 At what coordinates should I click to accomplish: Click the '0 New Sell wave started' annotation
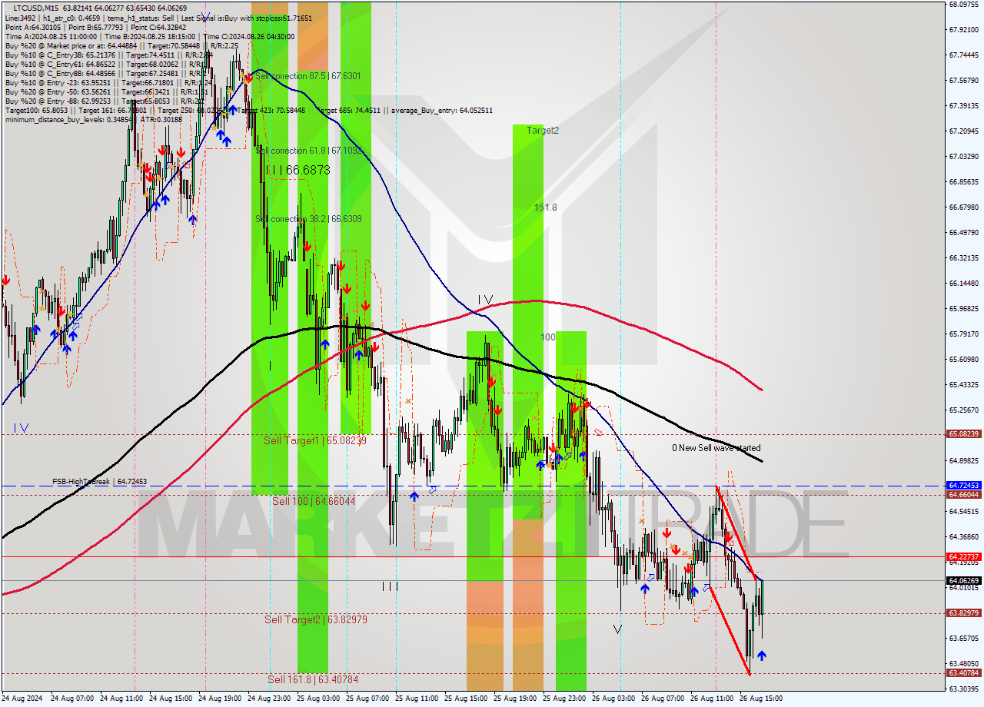(716, 448)
